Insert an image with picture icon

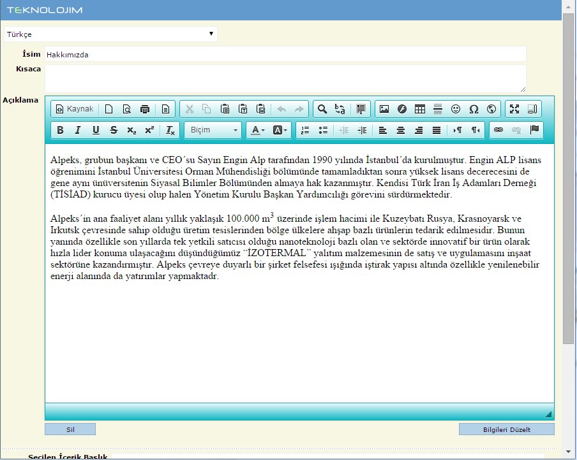384,109
